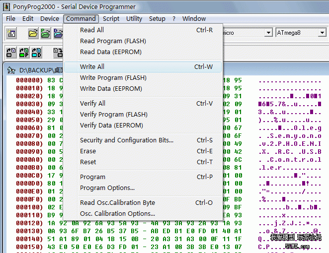
Task: Choose Read Program (FLASH)
Action: 143,41
